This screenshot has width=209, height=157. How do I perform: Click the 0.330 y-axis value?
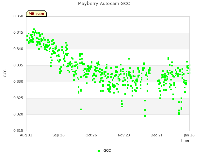coord(18,81)
